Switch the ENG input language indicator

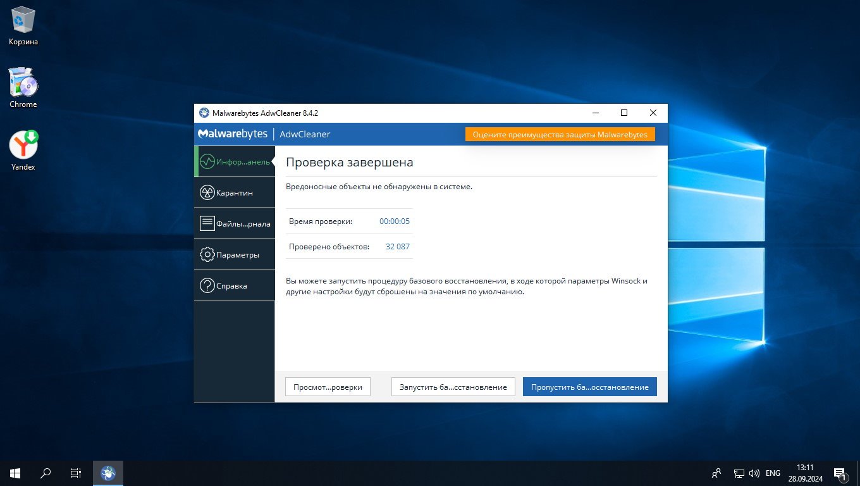(x=773, y=473)
